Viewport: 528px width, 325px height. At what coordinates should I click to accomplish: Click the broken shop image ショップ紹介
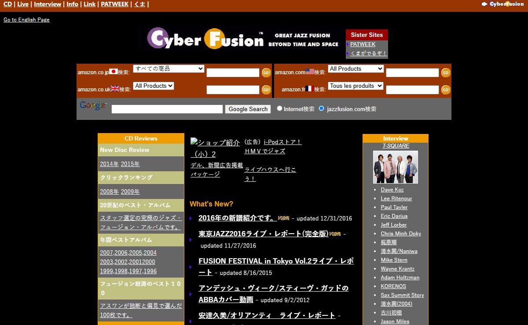point(215,148)
